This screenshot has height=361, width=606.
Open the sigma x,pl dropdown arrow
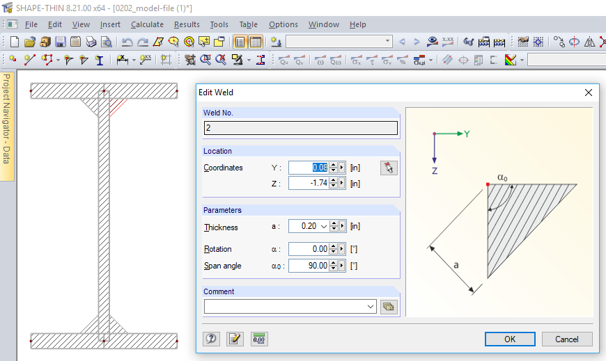pyautogui.click(x=431, y=61)
